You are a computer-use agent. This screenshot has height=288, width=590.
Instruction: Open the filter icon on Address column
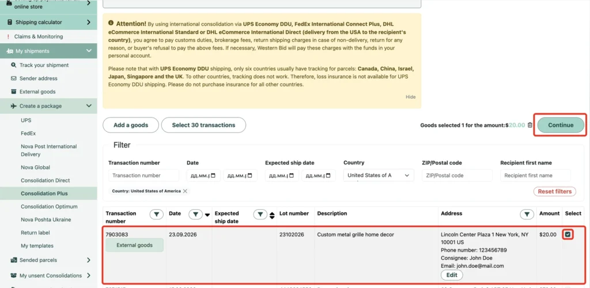click(527, 214)
